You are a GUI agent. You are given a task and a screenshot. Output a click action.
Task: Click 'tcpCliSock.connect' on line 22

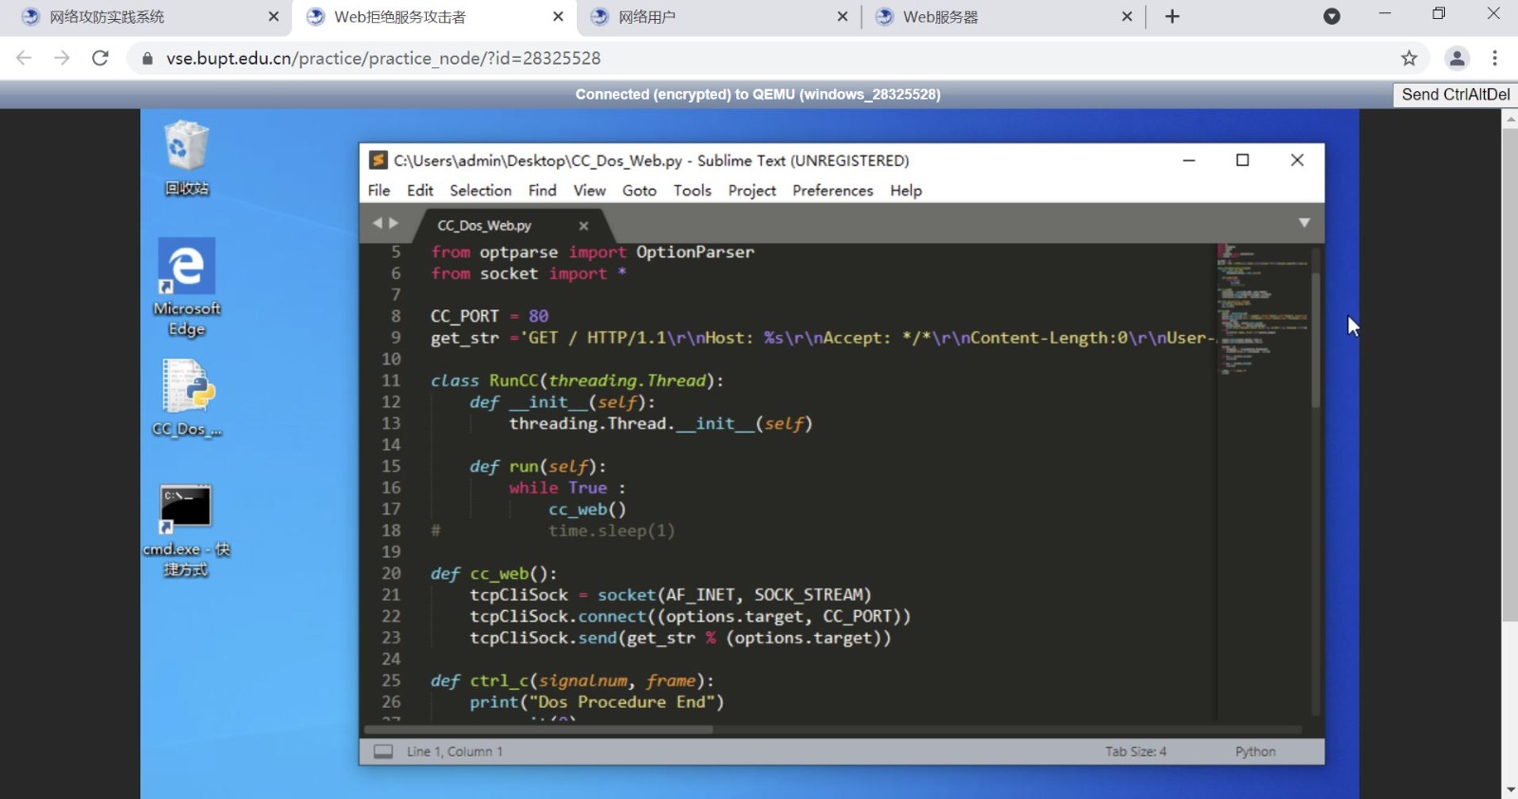[558, 617]
